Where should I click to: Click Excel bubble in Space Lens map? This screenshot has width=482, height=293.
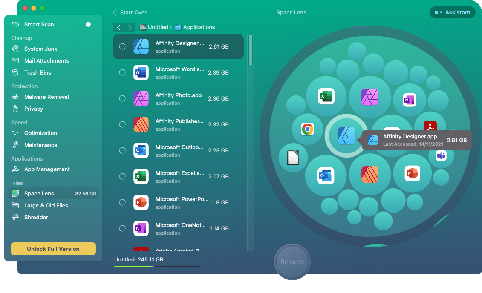point(326,96)
